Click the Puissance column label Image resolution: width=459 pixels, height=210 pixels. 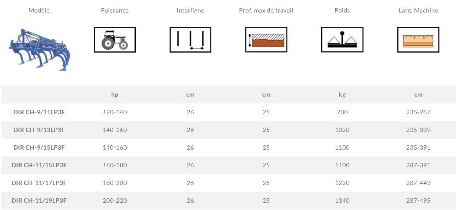[115, 10]
